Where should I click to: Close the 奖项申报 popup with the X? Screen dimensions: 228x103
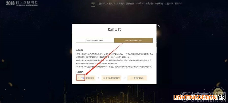click(x=159, y=26)
